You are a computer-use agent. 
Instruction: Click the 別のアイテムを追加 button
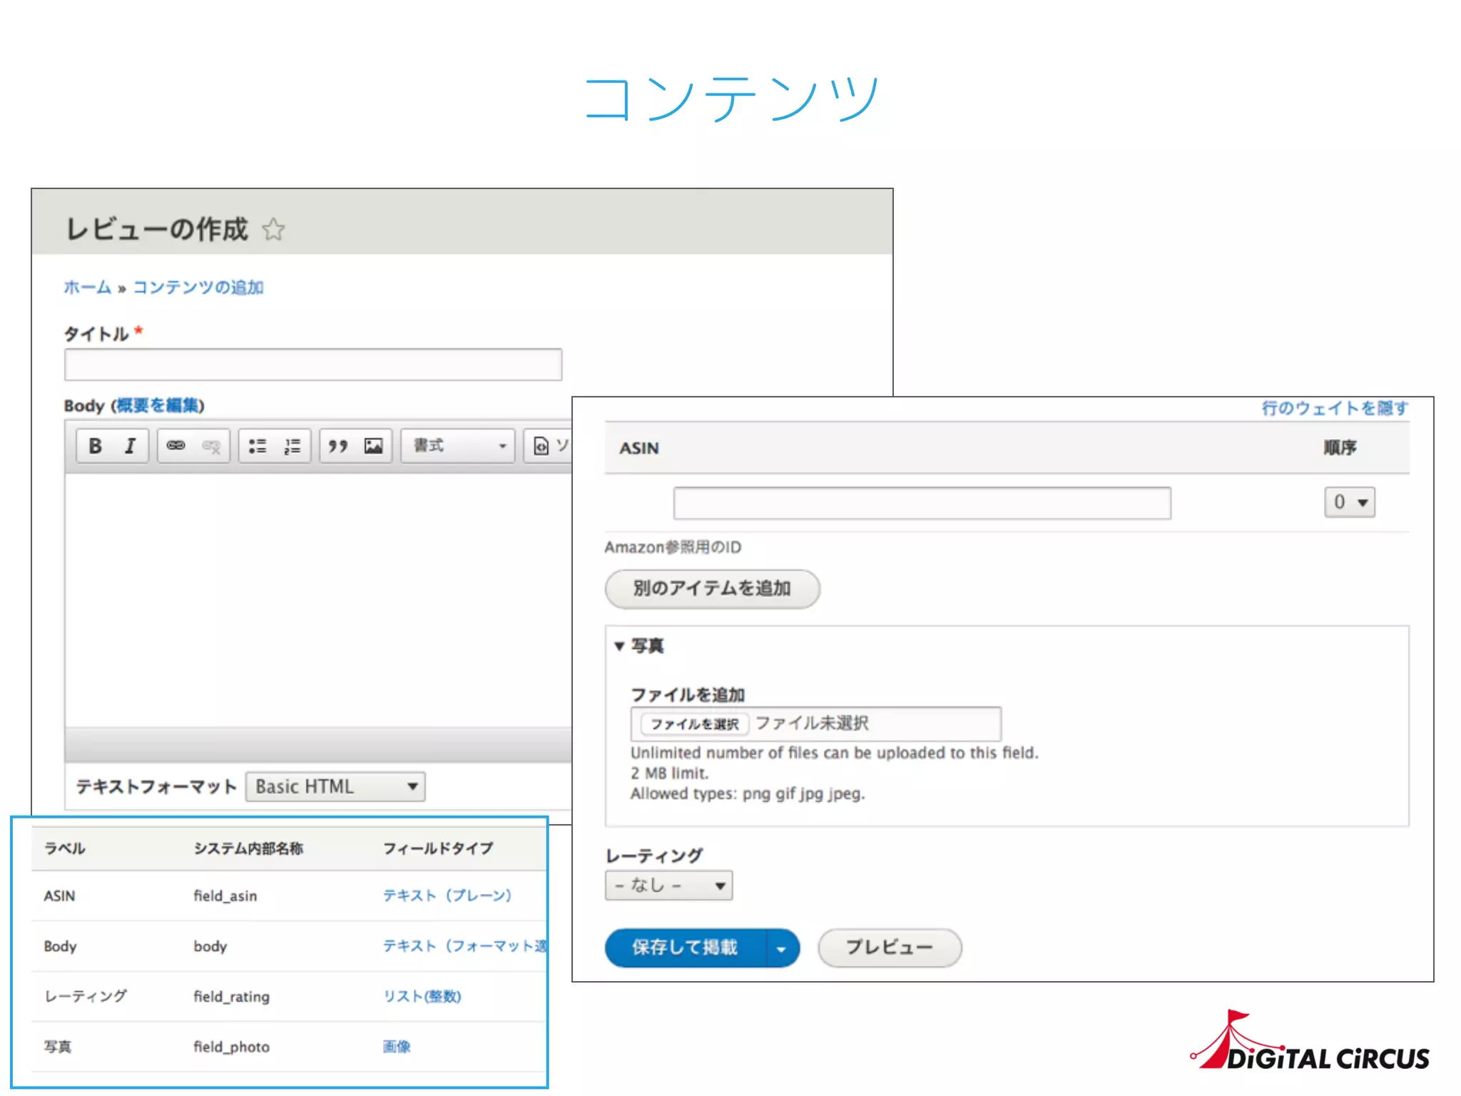pos(711,589)
